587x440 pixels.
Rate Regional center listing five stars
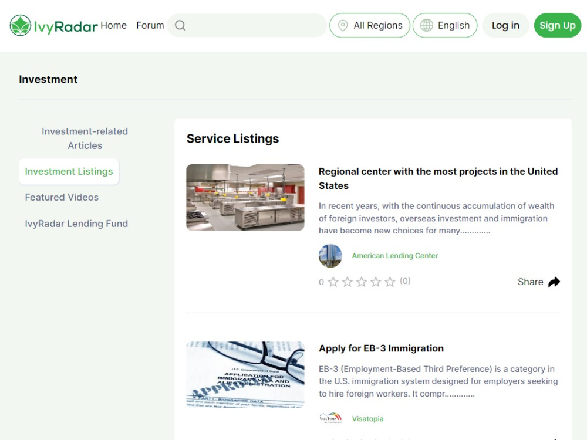[x=390, y=282]
